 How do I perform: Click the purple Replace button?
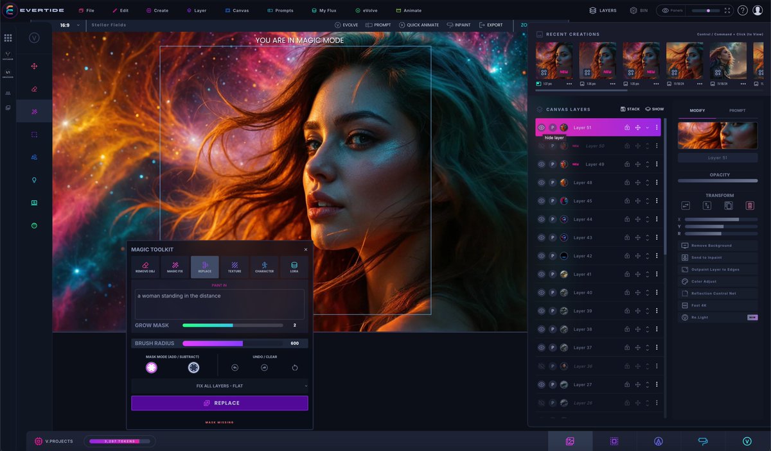coord(220,403)
